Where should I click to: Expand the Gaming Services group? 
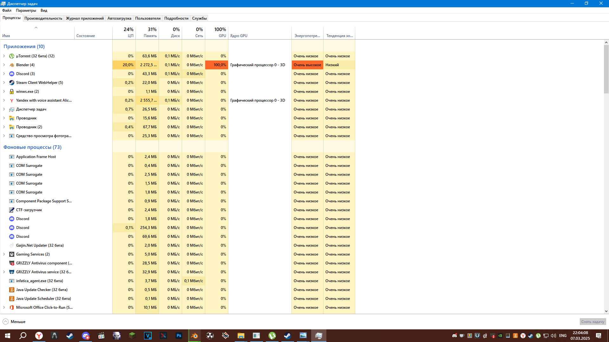(x=4, y=254)
